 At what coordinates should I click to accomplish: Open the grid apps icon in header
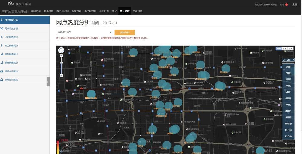point(296,5)
